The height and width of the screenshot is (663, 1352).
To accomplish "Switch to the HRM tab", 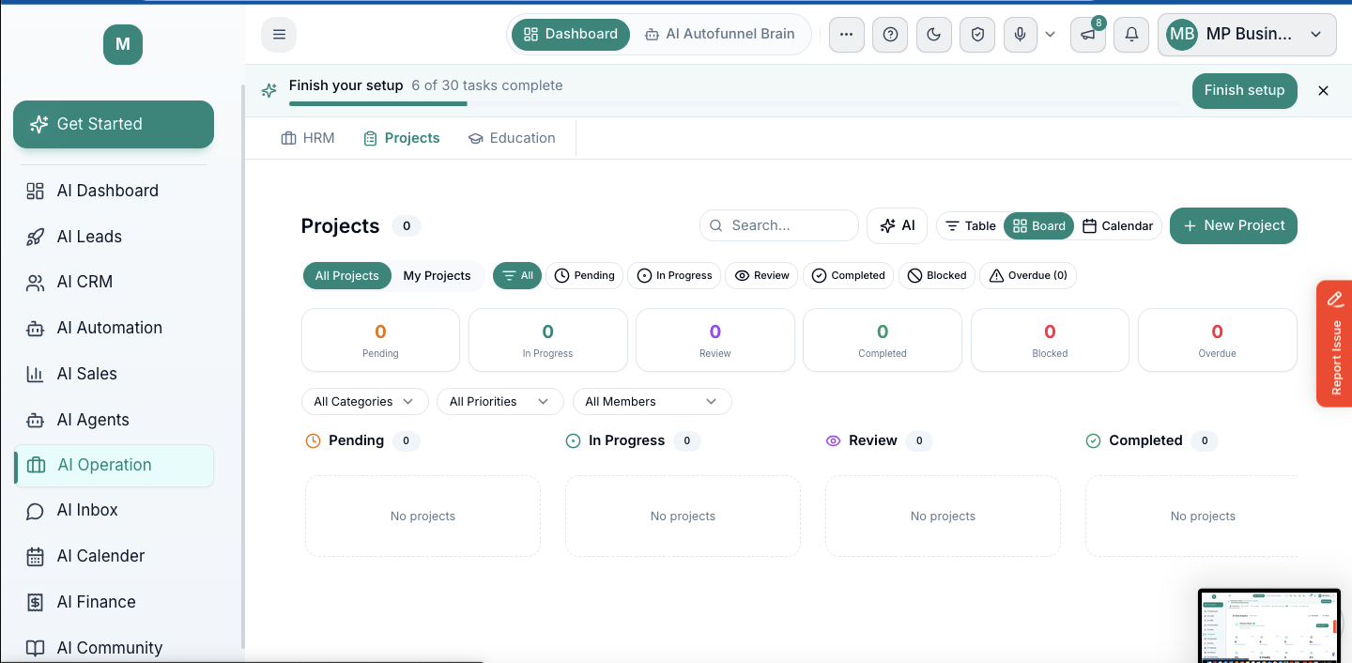I will point(308,138).
